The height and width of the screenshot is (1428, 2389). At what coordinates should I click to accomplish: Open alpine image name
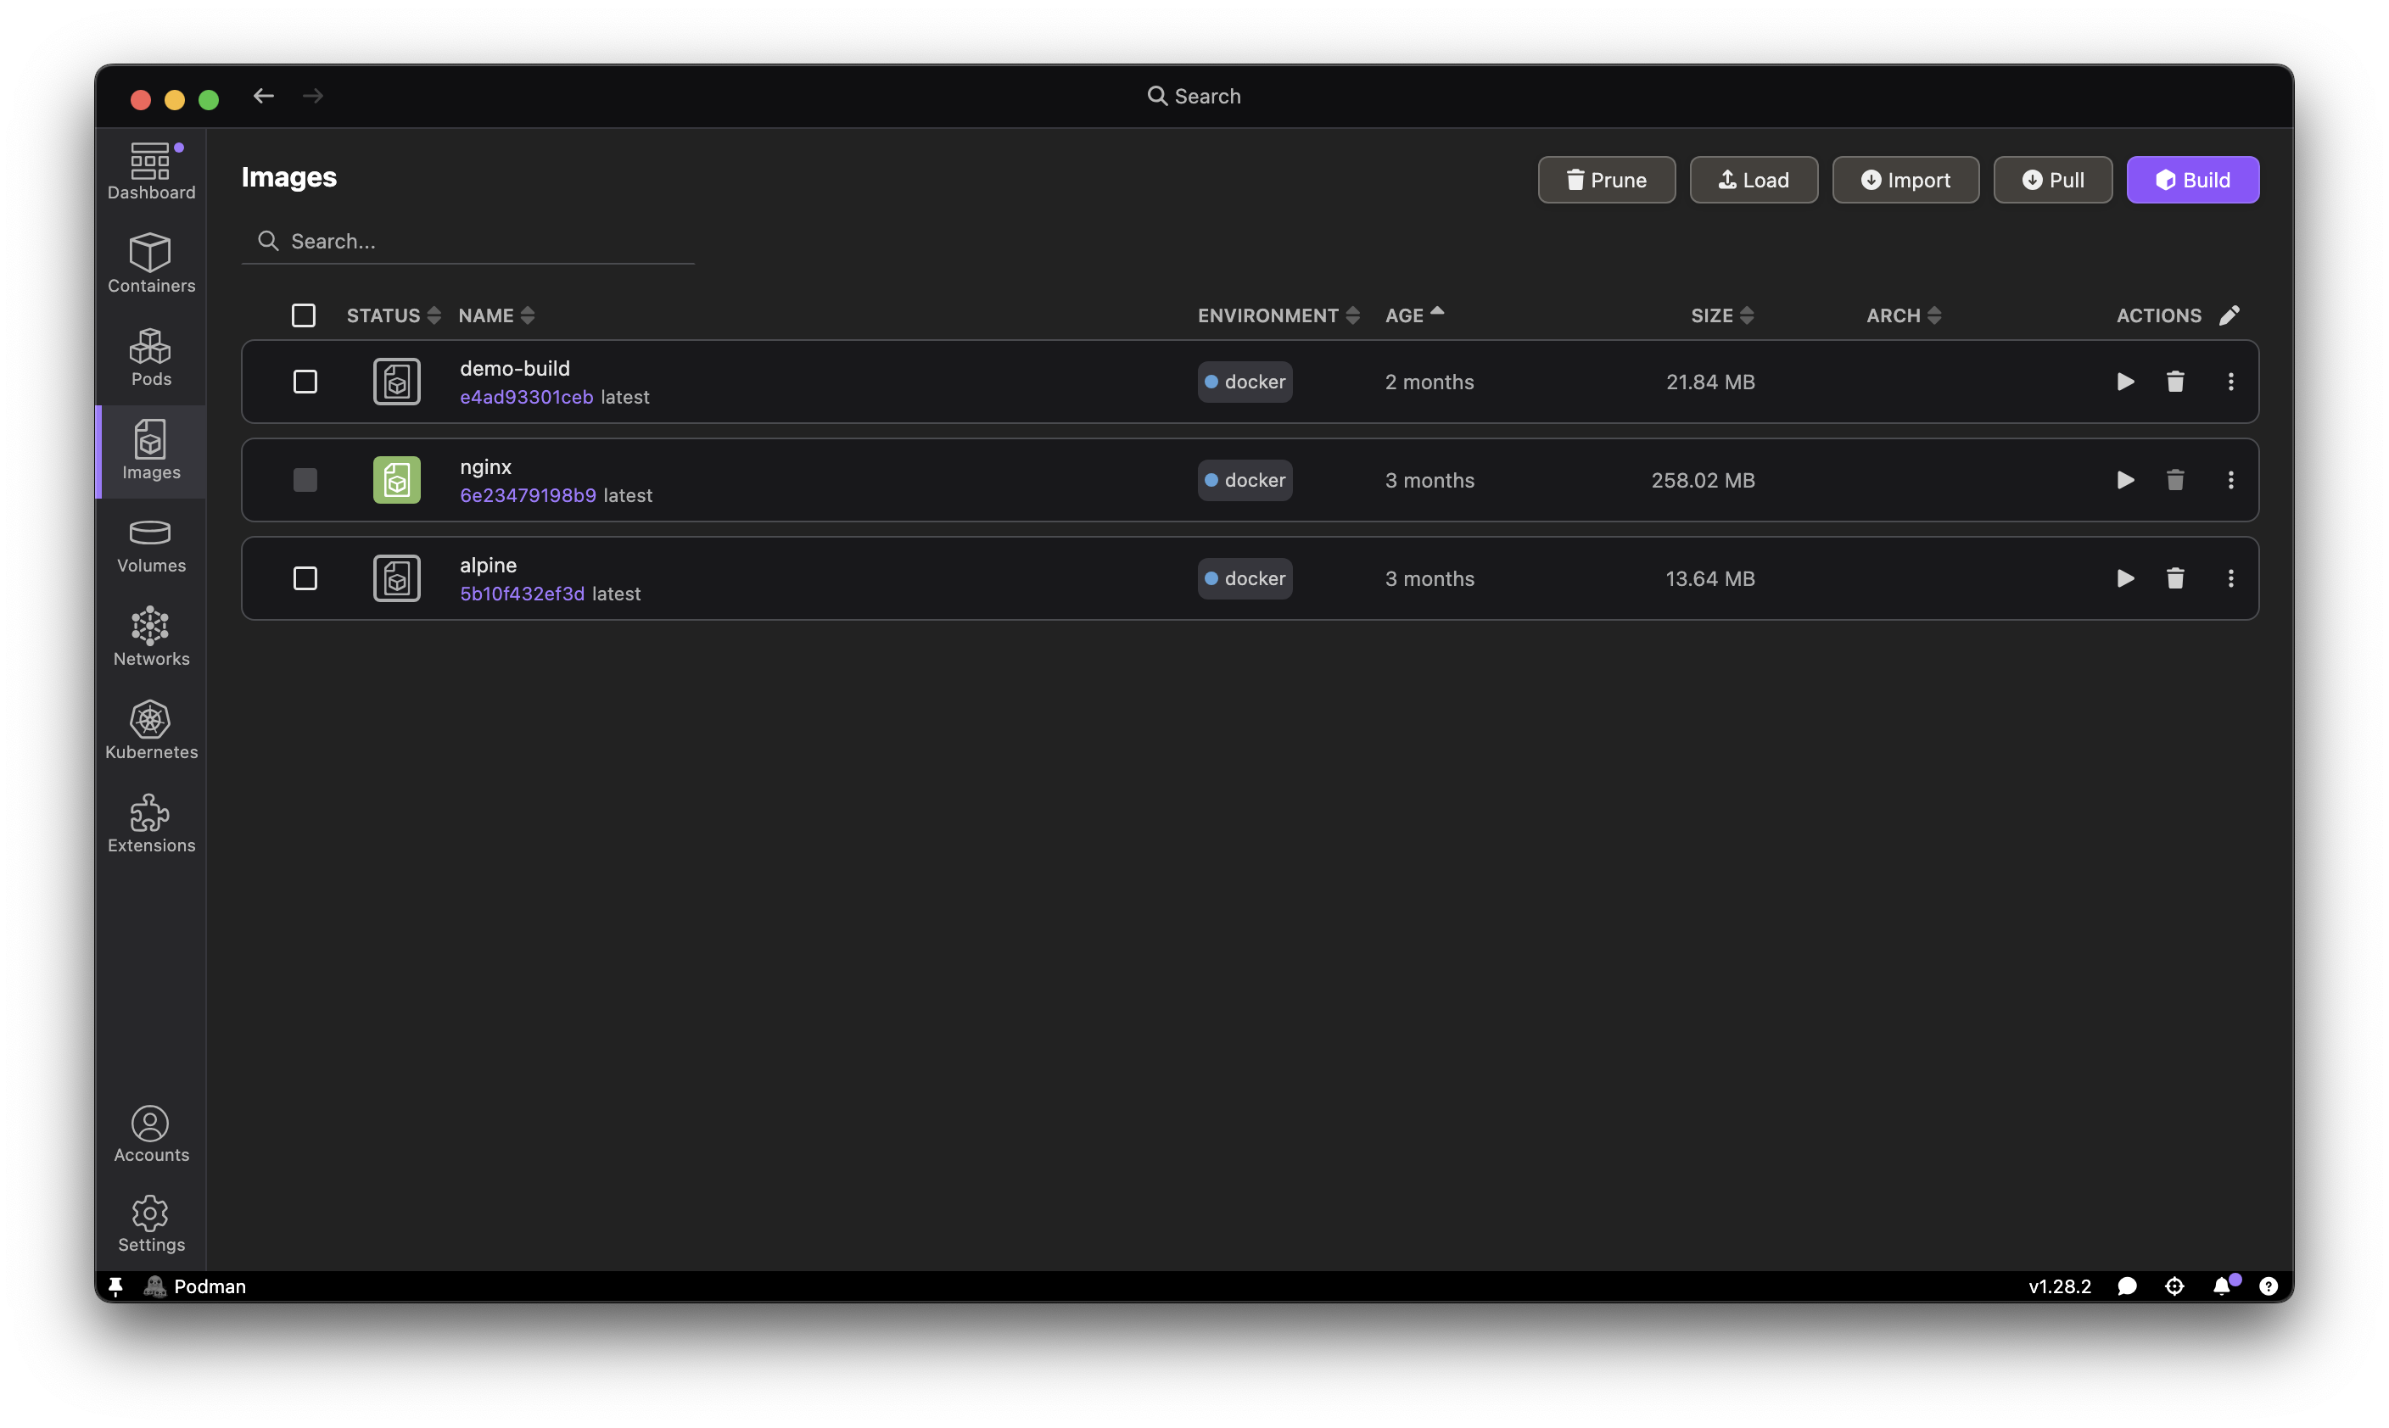point(488,564)
